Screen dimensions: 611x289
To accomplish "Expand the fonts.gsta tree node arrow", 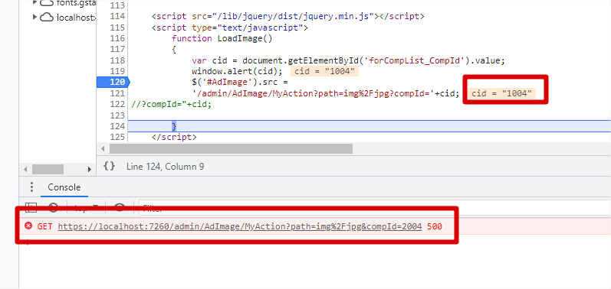I will (34, 2).
